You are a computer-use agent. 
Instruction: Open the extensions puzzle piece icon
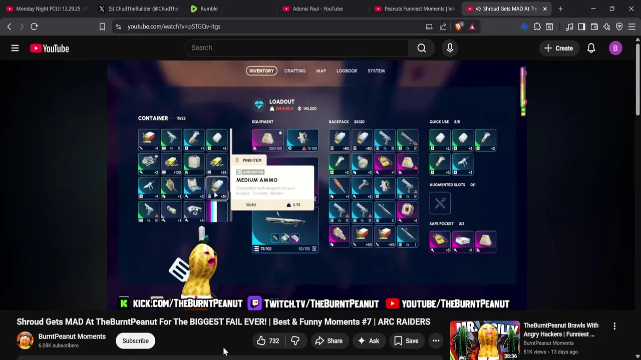tap(537, 26)
